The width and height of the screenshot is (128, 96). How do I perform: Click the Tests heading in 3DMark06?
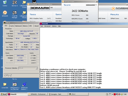[33, 14]
